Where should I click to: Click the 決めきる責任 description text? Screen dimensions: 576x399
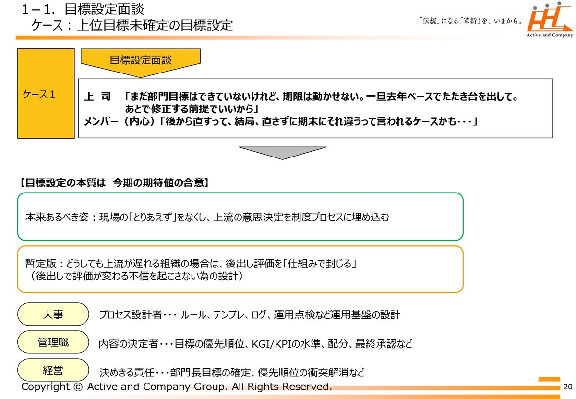[x=232, y=372]
